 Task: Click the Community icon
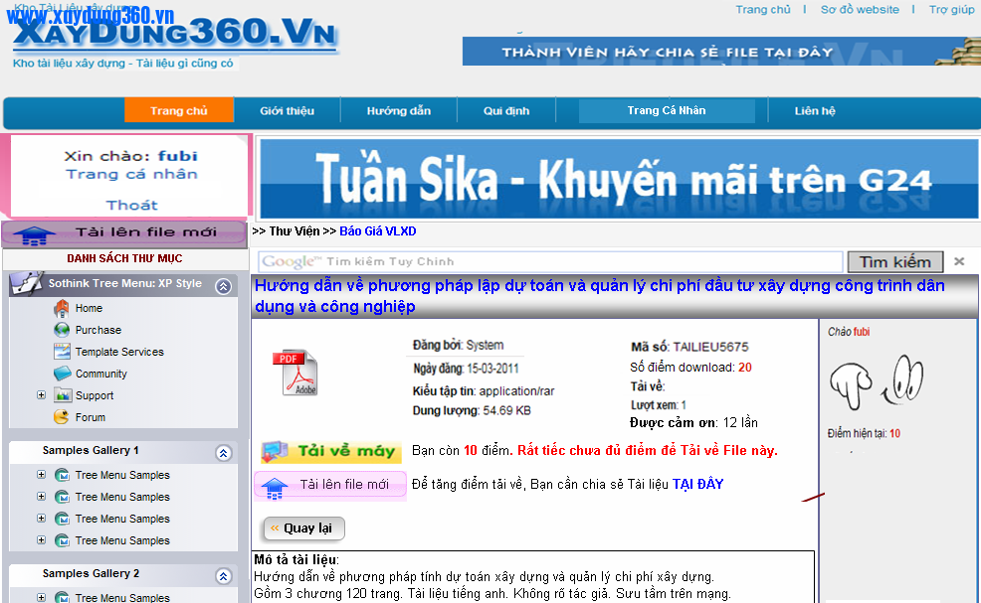[x=62, y=374]
